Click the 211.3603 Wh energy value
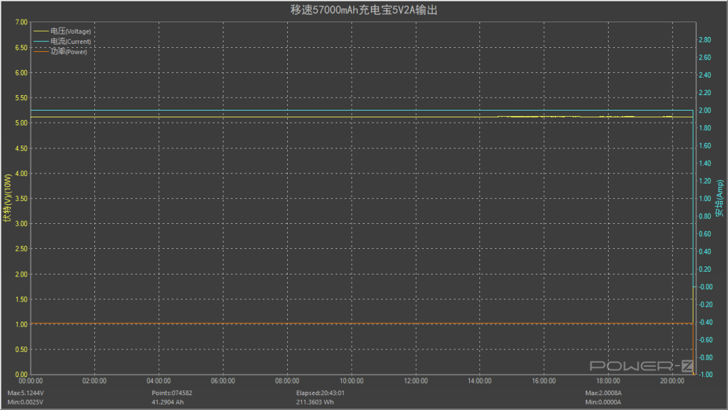Image resolution: width=728 pixels, height=410 pixels. point(315,402)
